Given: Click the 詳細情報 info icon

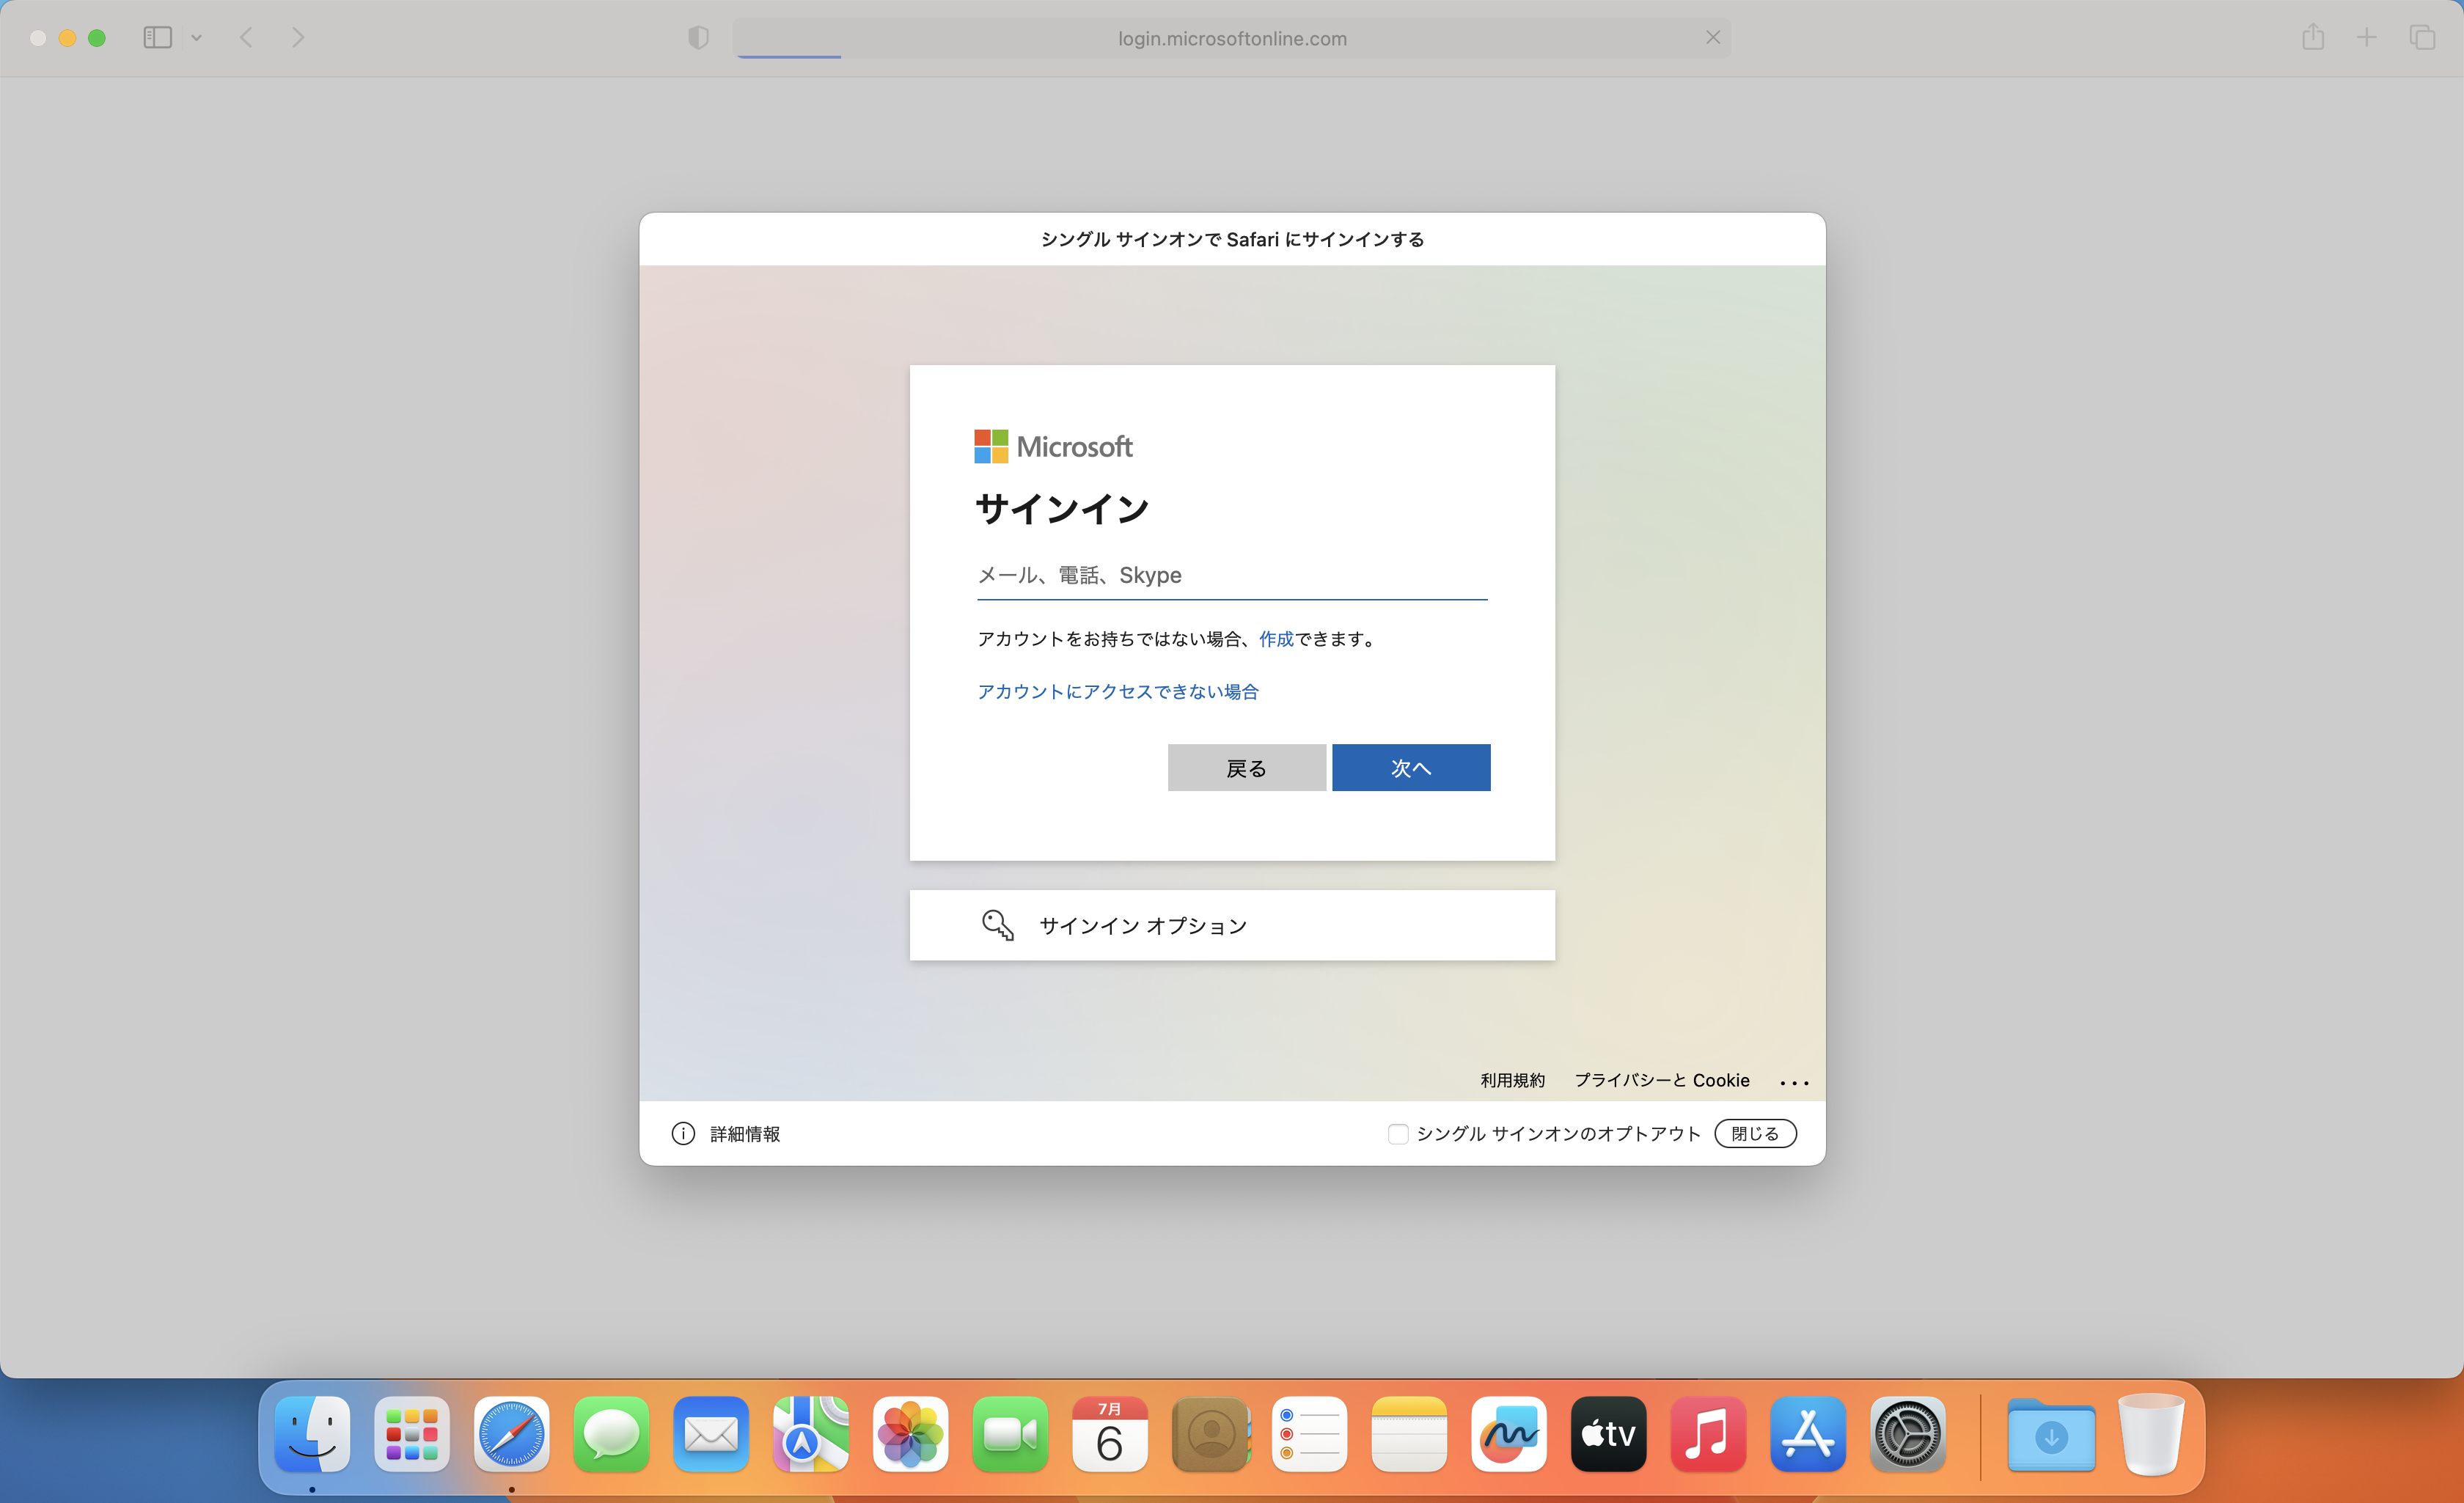Looking at the screenshot, I should pos(683,1133).
